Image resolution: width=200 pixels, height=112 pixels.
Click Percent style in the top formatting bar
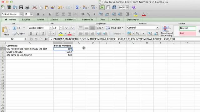(x=89, y=14)
